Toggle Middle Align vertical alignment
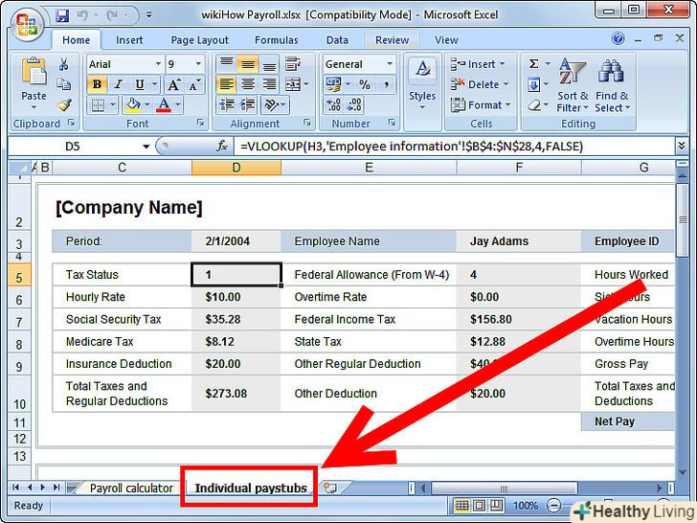The width and height of the screenshot is (697, 523). point(248,64)
